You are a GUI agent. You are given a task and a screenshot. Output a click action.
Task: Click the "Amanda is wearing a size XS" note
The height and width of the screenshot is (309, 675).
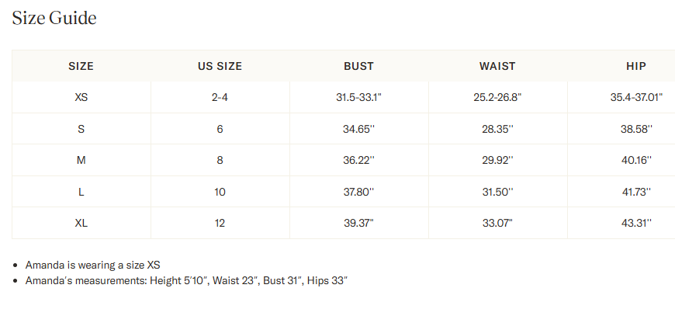93,265
